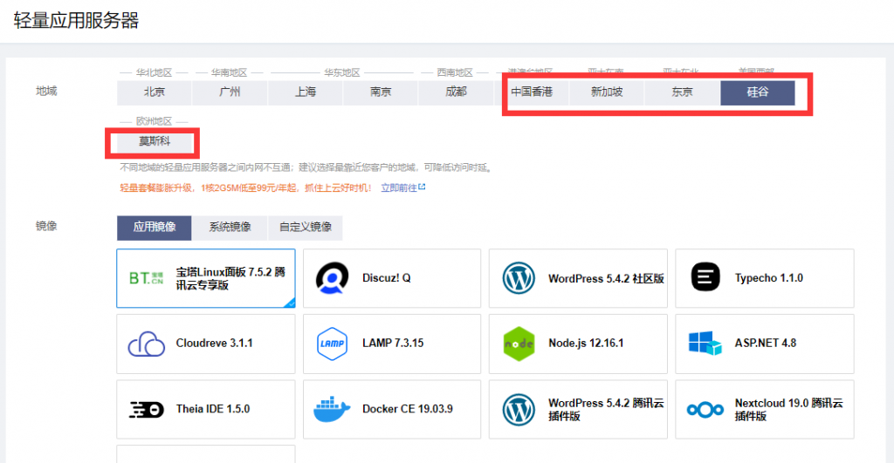This screenshot has width=894, height=463.
Task: Click the ASP.NET Windows logo icon
Action: click(705, 344)
